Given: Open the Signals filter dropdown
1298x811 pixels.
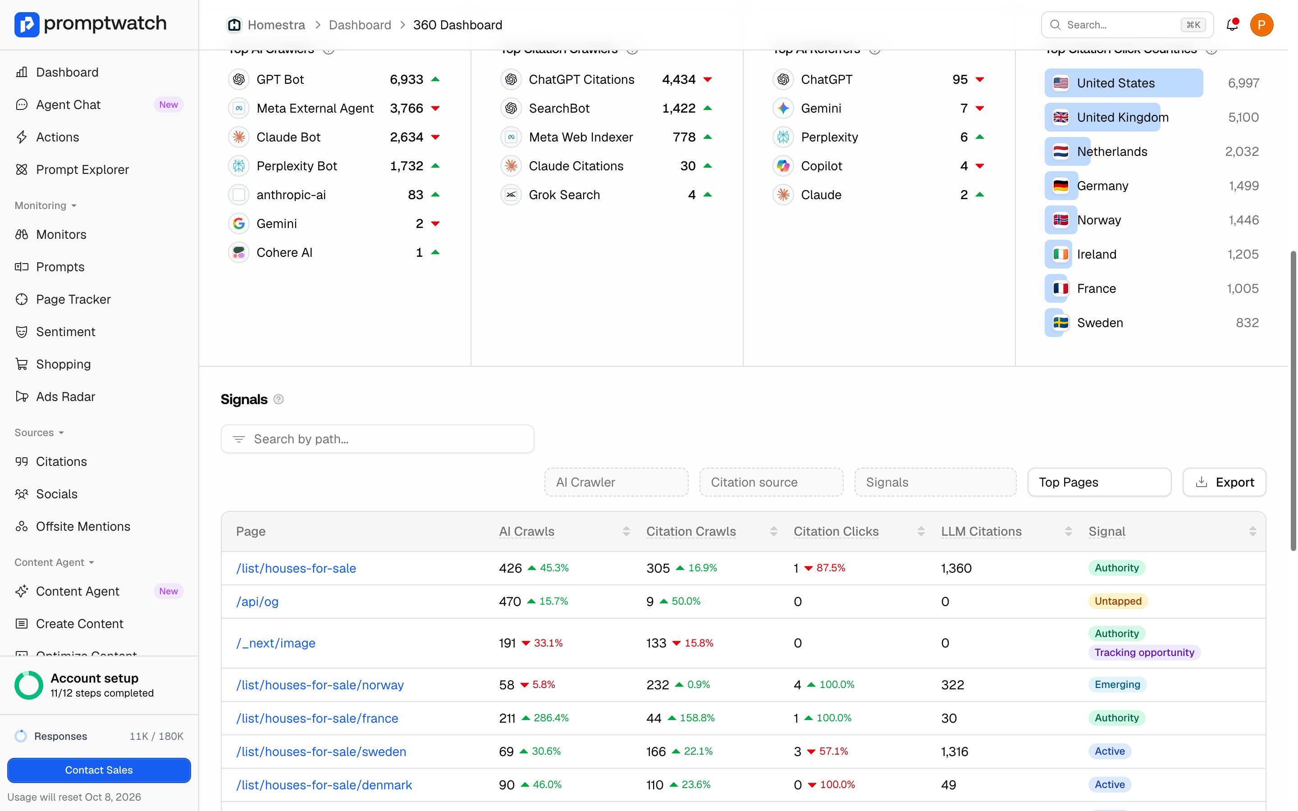Looking at the screenshot, I should click(936, 482).
